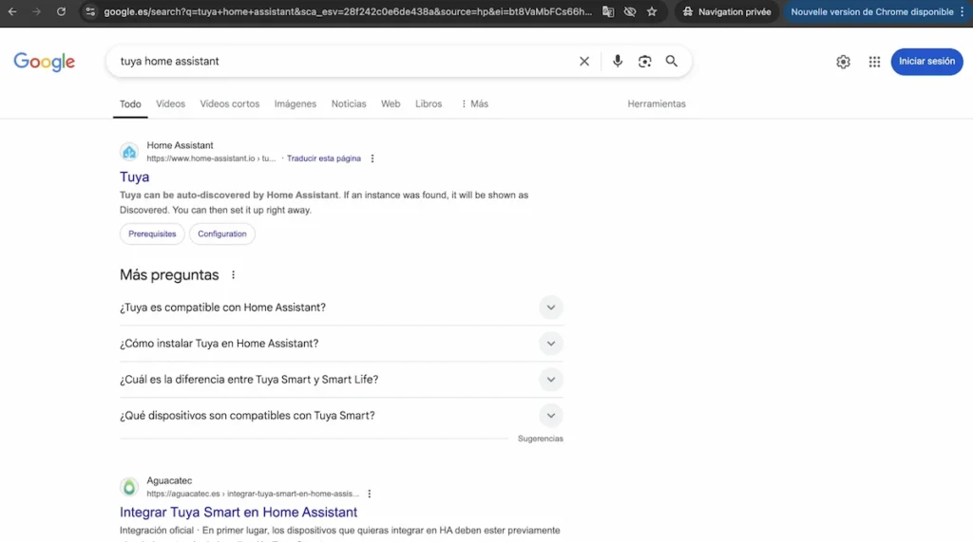The height and width of the screenshot is (542, 973).
Task: Start voice search with microphone icon
Action: [618, 61]
